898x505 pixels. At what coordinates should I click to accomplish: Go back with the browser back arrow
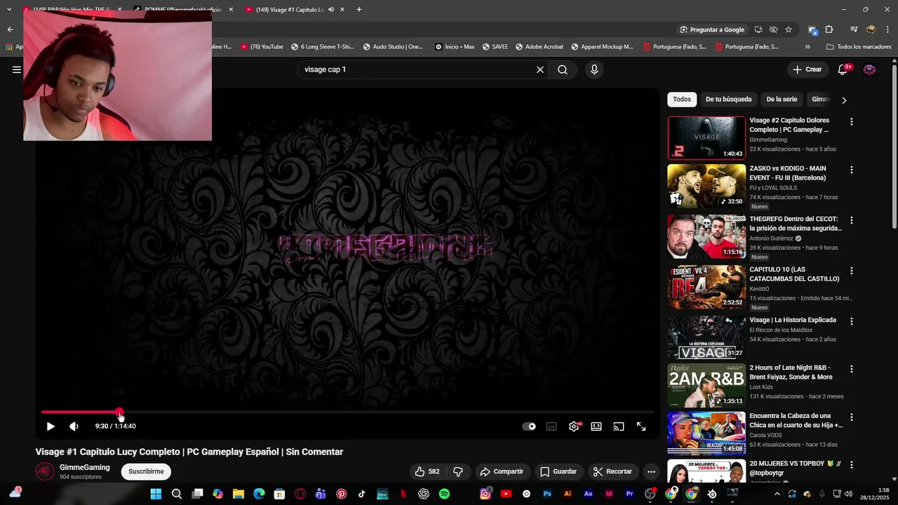point(10,29)
